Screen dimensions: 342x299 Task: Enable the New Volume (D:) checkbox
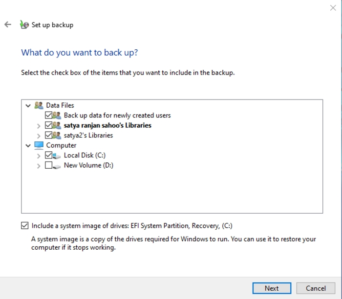[x=48, y=165]
